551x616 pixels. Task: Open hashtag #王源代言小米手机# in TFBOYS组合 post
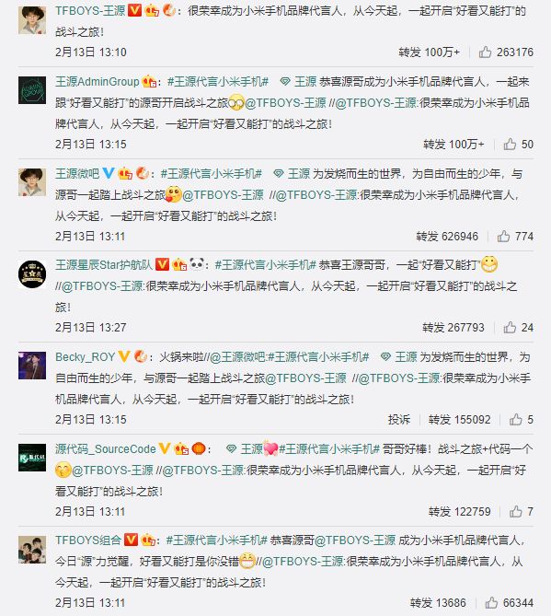click(217, 540)
